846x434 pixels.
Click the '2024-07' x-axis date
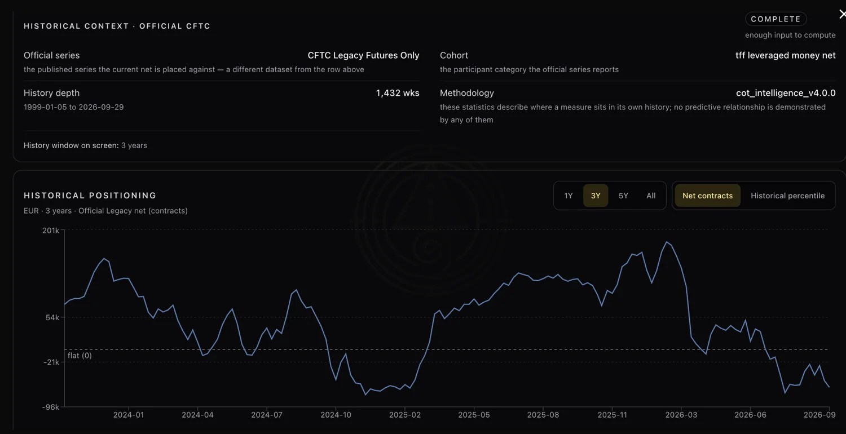tap(267, 415)
